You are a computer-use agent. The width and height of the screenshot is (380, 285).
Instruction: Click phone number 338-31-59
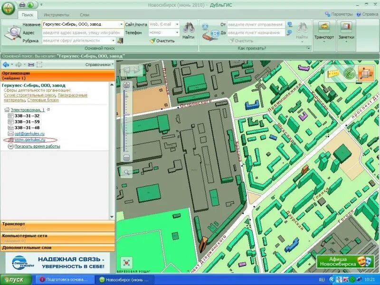point(27,122)
